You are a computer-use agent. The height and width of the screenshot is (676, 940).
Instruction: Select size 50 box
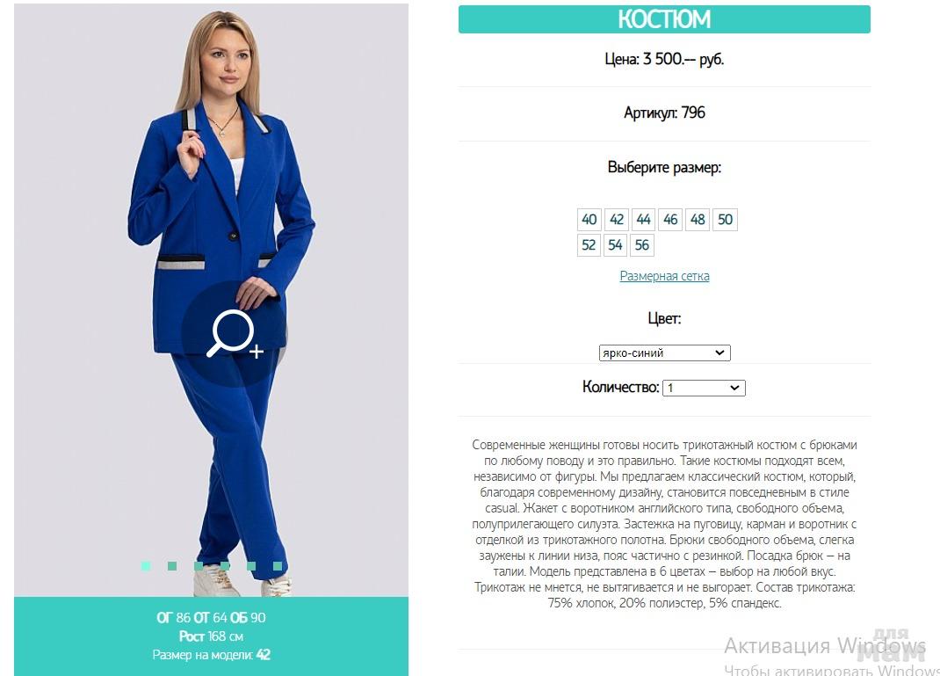[x=726, y=220]
